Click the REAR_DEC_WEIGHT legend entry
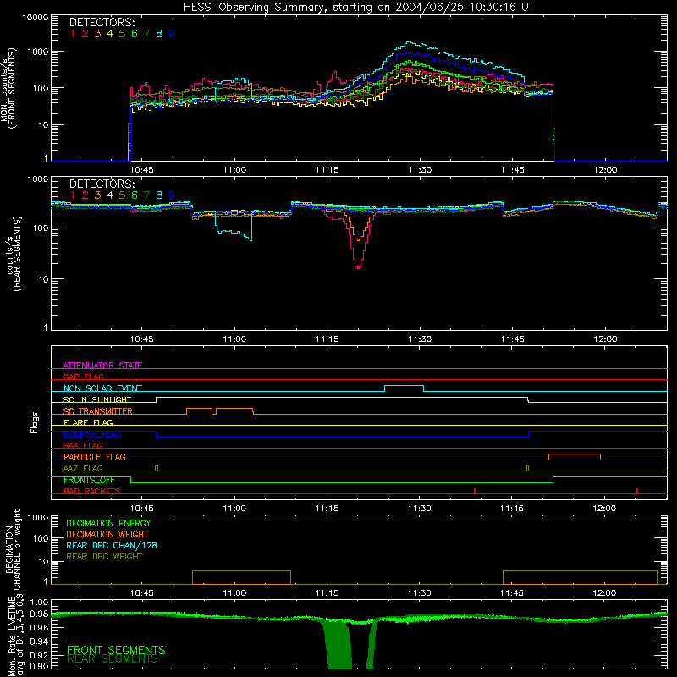This screenshot has height=677, width=677. click(104, 557)
